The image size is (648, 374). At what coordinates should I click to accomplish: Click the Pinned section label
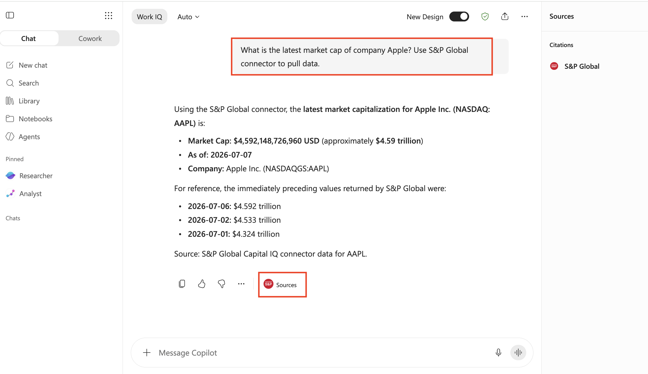[15, 159]
